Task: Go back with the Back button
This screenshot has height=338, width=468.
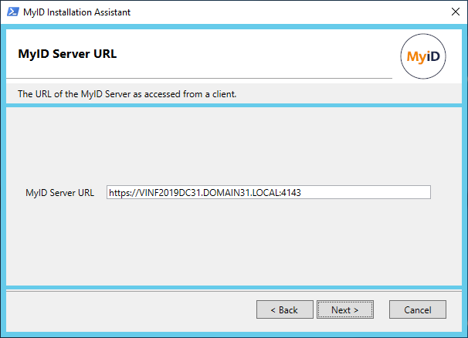Action: [284, 309]
